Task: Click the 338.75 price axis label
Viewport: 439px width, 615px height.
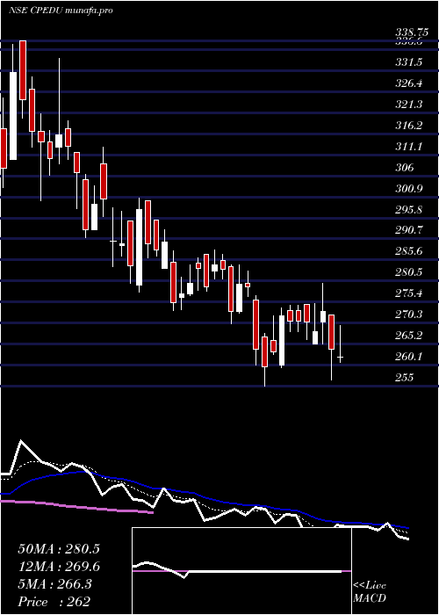Action: pyautogui.click(x=410, y=33)
